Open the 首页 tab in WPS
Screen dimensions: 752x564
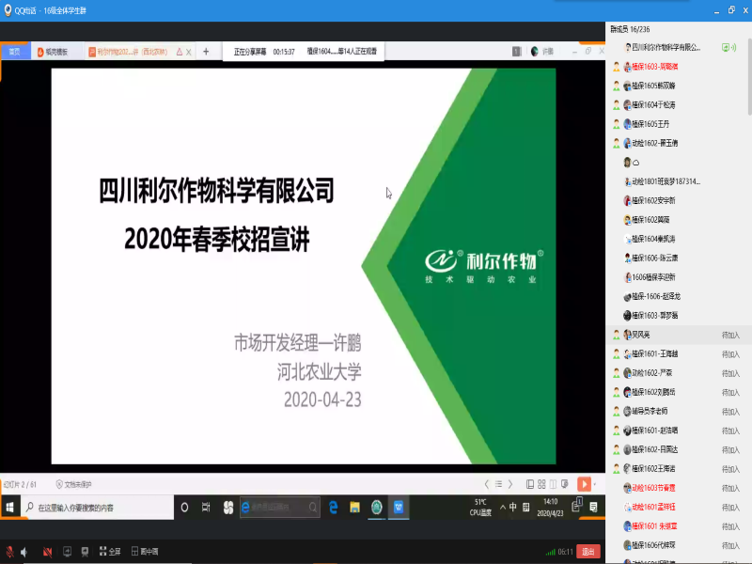pyautogui.click(x=15, y=52)
